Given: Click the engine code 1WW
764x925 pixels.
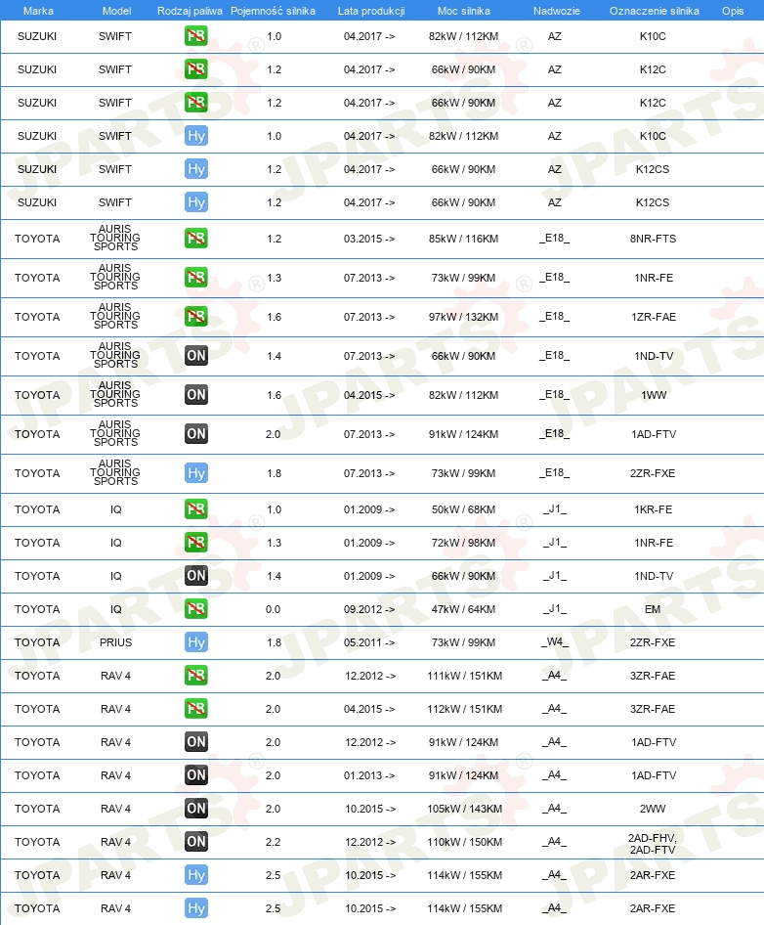Looking at the screenshot, I should (654, 395).
